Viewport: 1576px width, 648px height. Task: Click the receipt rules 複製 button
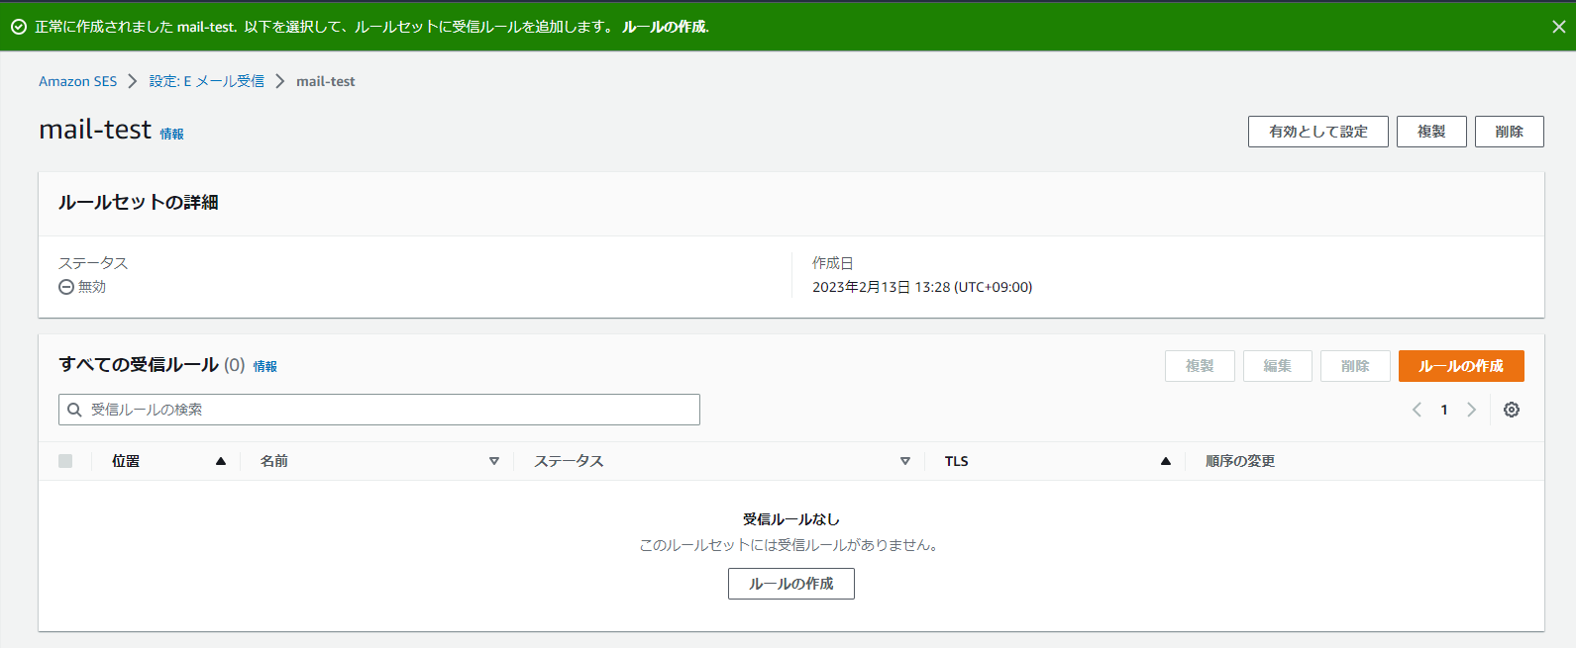1200,366
